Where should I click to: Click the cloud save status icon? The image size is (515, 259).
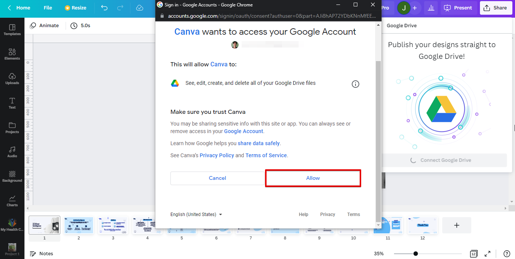(139, 8)
